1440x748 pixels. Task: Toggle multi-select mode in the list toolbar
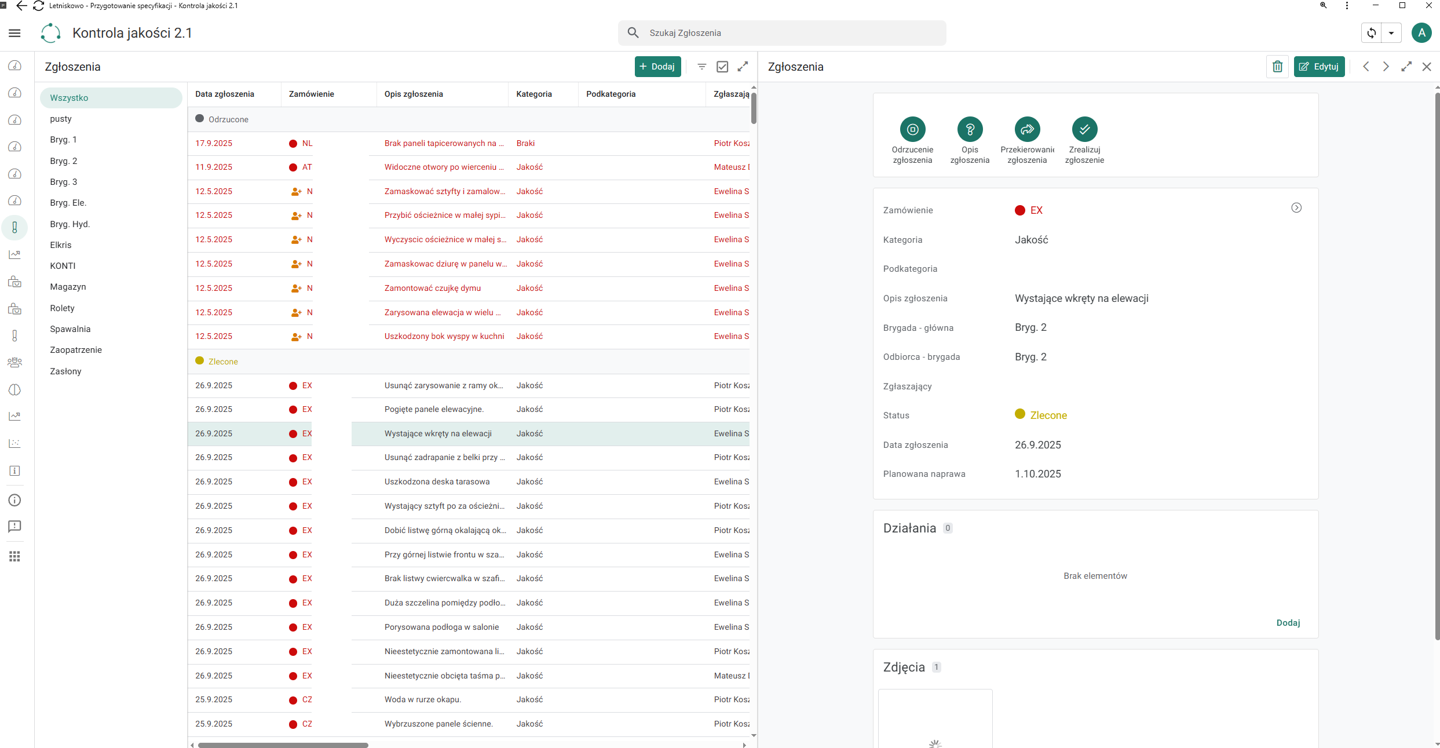pos(722,67)
